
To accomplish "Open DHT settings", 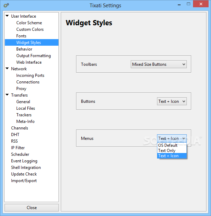I will (15, 135).
